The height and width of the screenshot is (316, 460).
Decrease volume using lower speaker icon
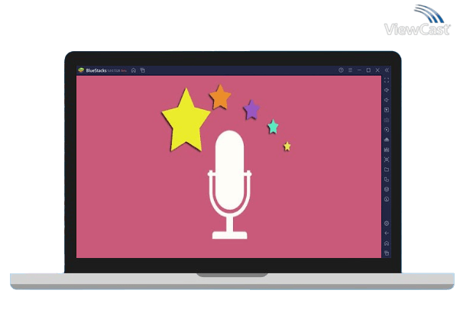(387, 100)
